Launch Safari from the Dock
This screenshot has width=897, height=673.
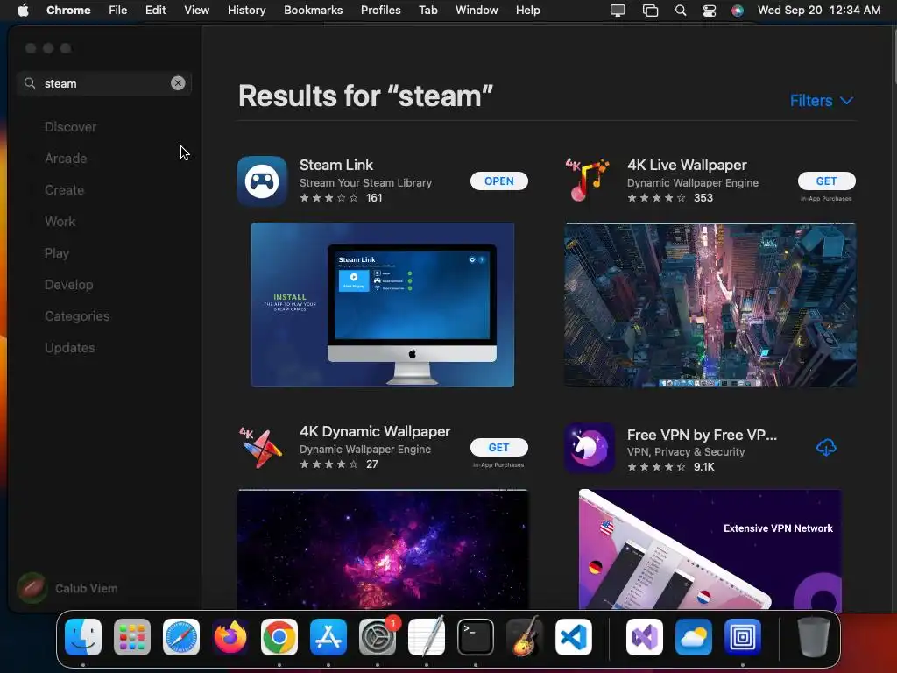(x=181, y=636)
